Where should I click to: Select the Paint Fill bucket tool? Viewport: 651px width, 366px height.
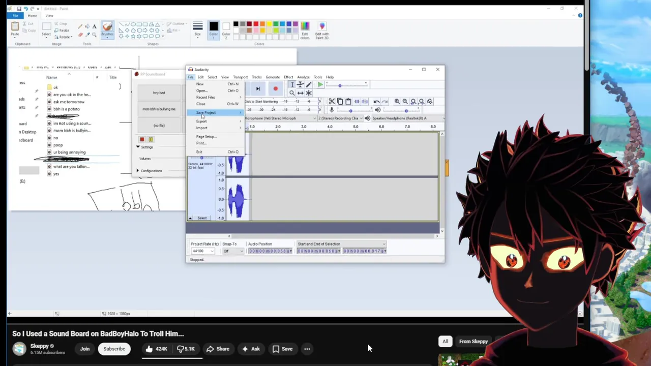[87, 26]
